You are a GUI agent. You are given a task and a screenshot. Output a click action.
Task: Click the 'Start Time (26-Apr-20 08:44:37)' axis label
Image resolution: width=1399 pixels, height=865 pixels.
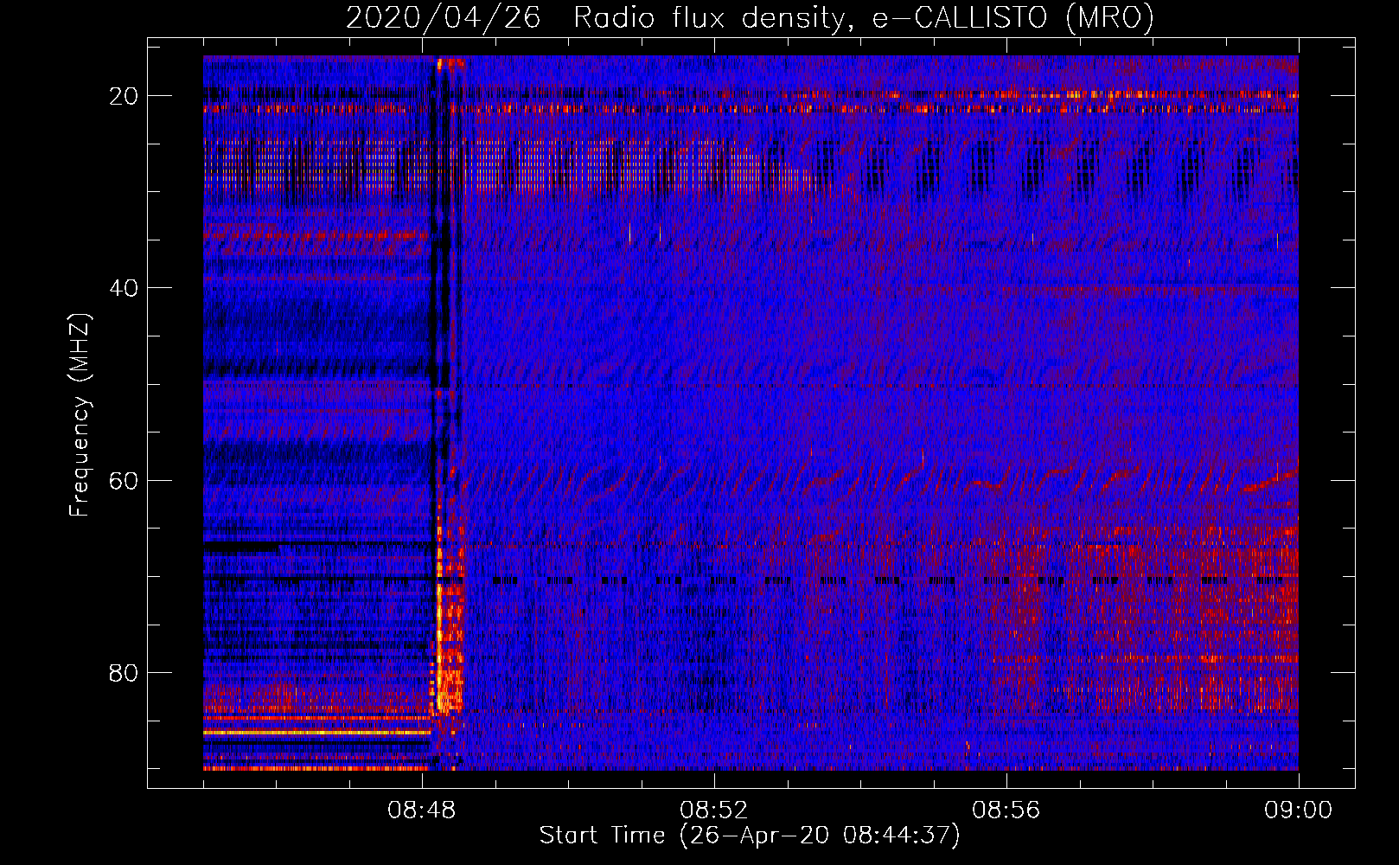pyautogui.click(x=750, y=836)
